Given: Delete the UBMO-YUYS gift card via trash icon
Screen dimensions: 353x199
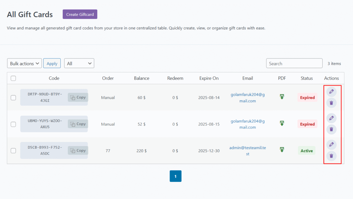Looking at the screenshot, I should pos(331,129).
